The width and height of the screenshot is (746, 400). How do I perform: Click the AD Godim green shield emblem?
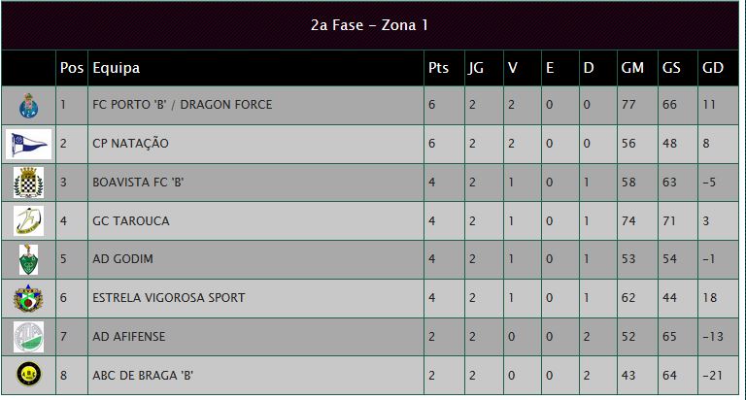click(28, 259)
